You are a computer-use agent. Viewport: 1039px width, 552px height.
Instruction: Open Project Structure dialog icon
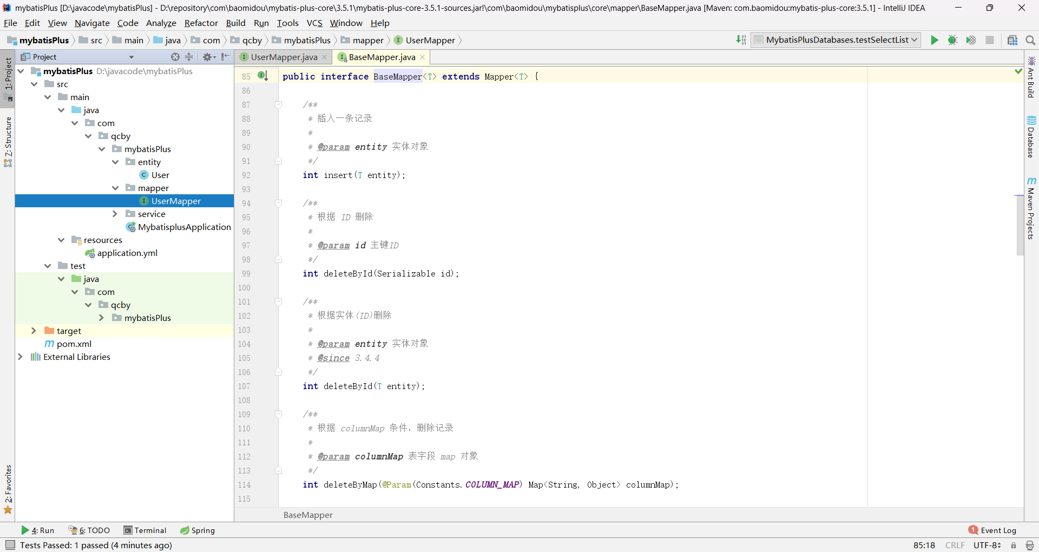(x=1012, y=40)
